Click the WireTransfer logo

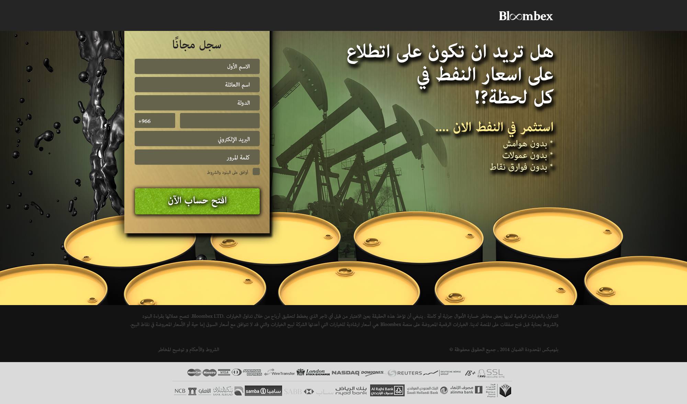pyautogui.click(x=279, y=373)
